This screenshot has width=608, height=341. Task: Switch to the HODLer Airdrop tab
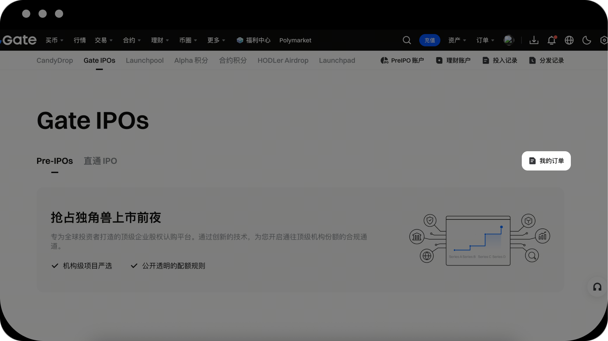click(x=283, y=60)
